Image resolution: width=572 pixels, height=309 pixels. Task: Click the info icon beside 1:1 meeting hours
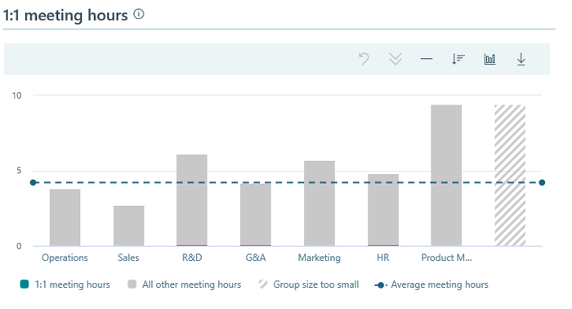pyautogui.click(x=139, y=14)
